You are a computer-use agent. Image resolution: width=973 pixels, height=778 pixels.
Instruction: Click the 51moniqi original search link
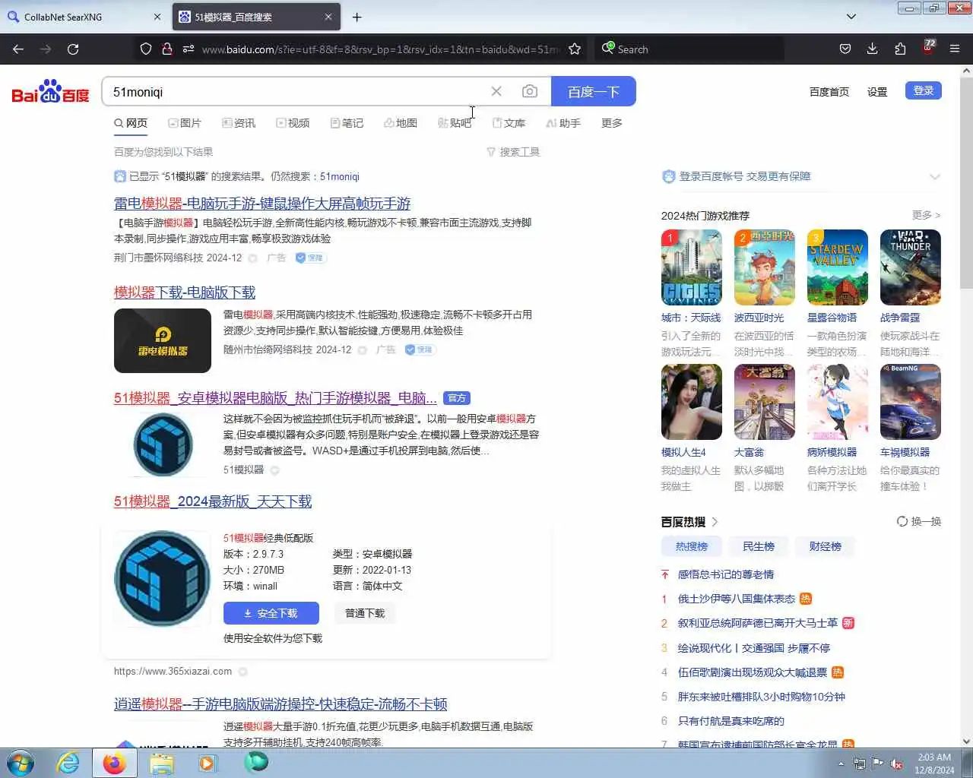pyautogui.click(x=340, y=176)
